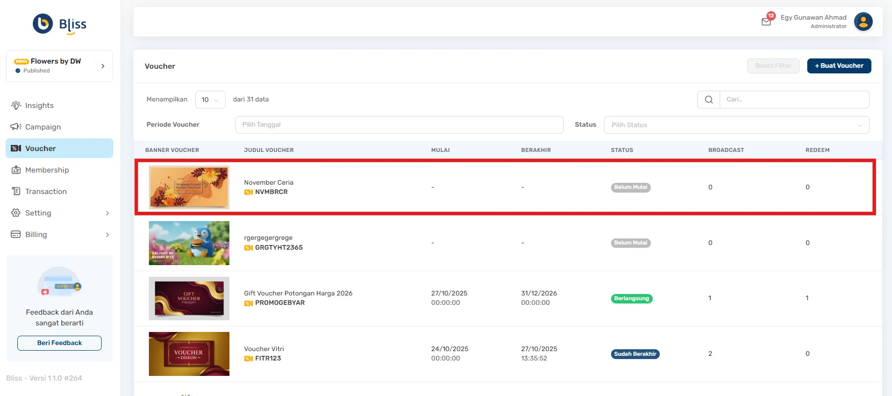Click the Buat Voucher button
The image size is (892, 396).
[839, 66]
